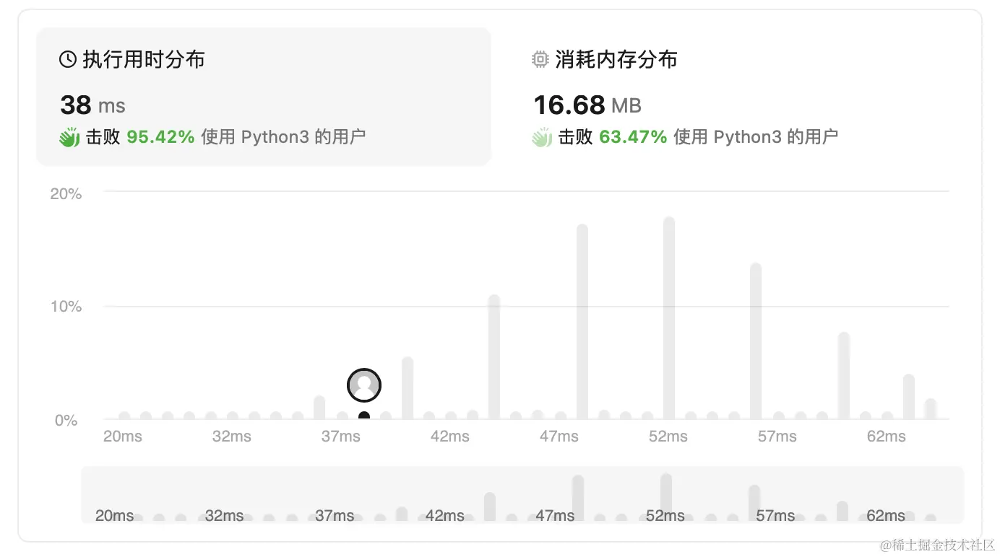Open the 95.42% beat percentage link
1000x557 pixels.
coord(160,137)
